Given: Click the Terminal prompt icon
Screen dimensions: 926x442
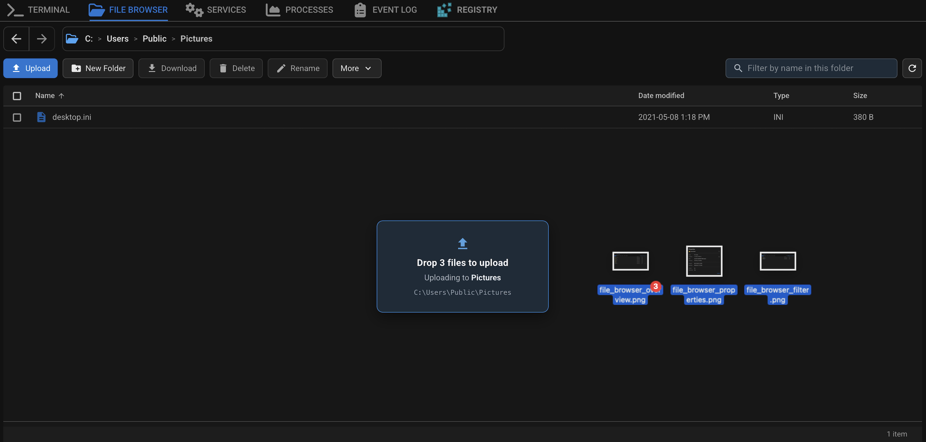Looking at the screenshot, I should (15, 10).
